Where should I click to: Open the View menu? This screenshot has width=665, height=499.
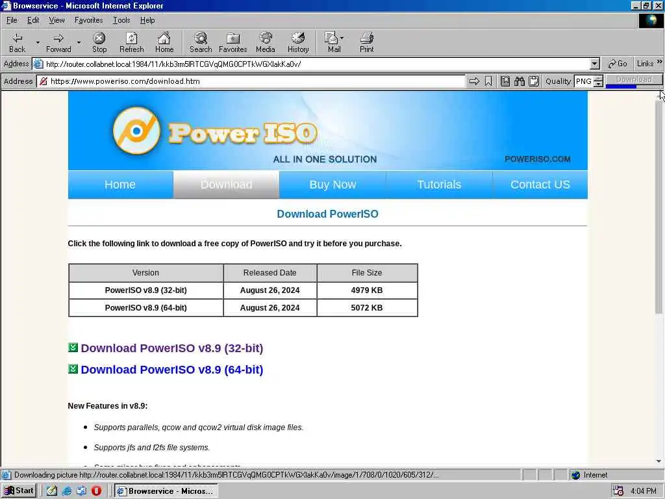(57, 20)
